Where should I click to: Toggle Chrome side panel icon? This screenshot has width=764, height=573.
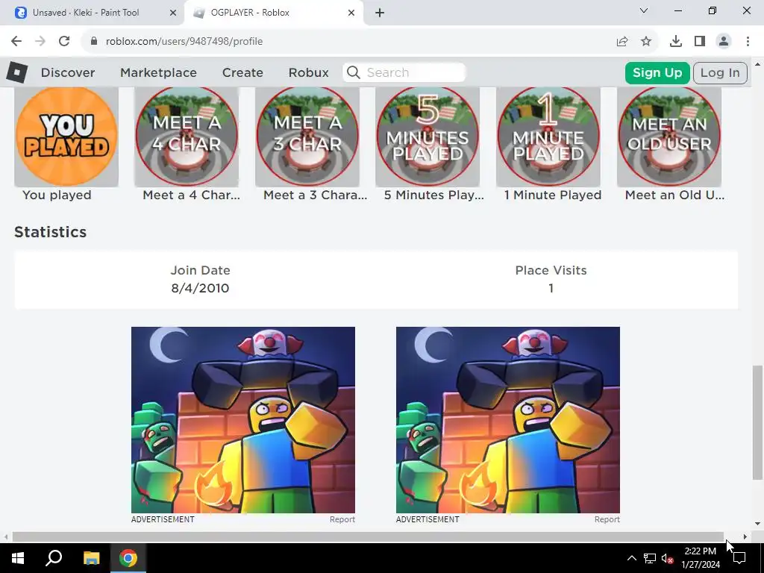coord(700,42)
